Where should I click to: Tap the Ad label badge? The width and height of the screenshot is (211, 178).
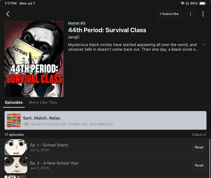26,124
